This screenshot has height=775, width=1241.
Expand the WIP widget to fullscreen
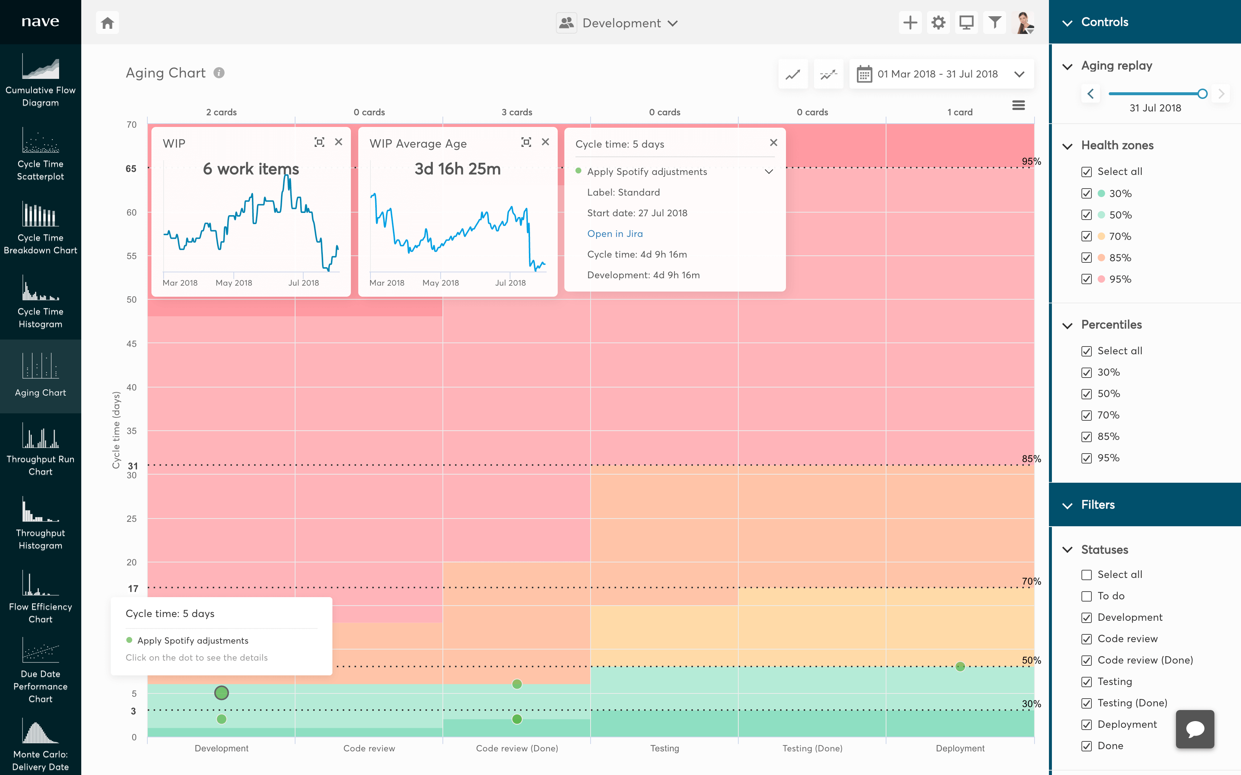coord(319,142)
